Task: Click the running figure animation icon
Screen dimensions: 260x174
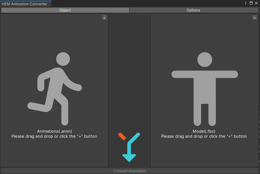Action: [x=54, y=89]
